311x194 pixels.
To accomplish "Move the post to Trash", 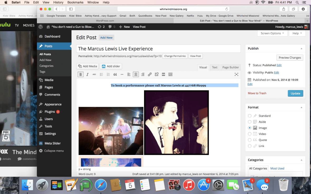I will [257, 93].
